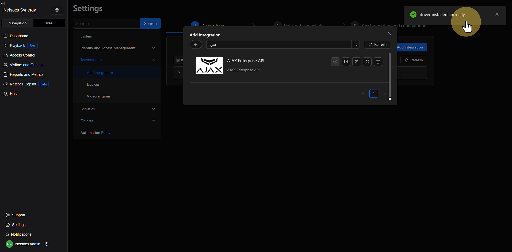Collapse the sidebar with top-left arrow icon
Viewport: 512px width, 252px height.
[x=3, y=3]
